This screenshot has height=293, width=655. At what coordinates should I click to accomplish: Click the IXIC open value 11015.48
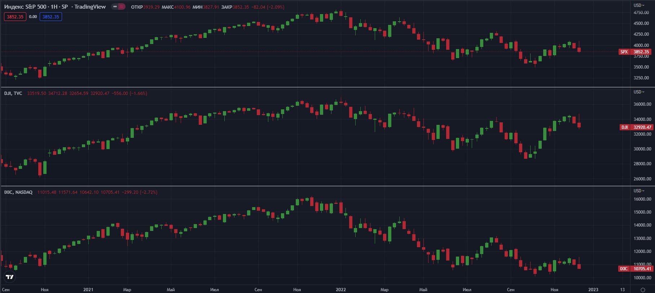47,192
